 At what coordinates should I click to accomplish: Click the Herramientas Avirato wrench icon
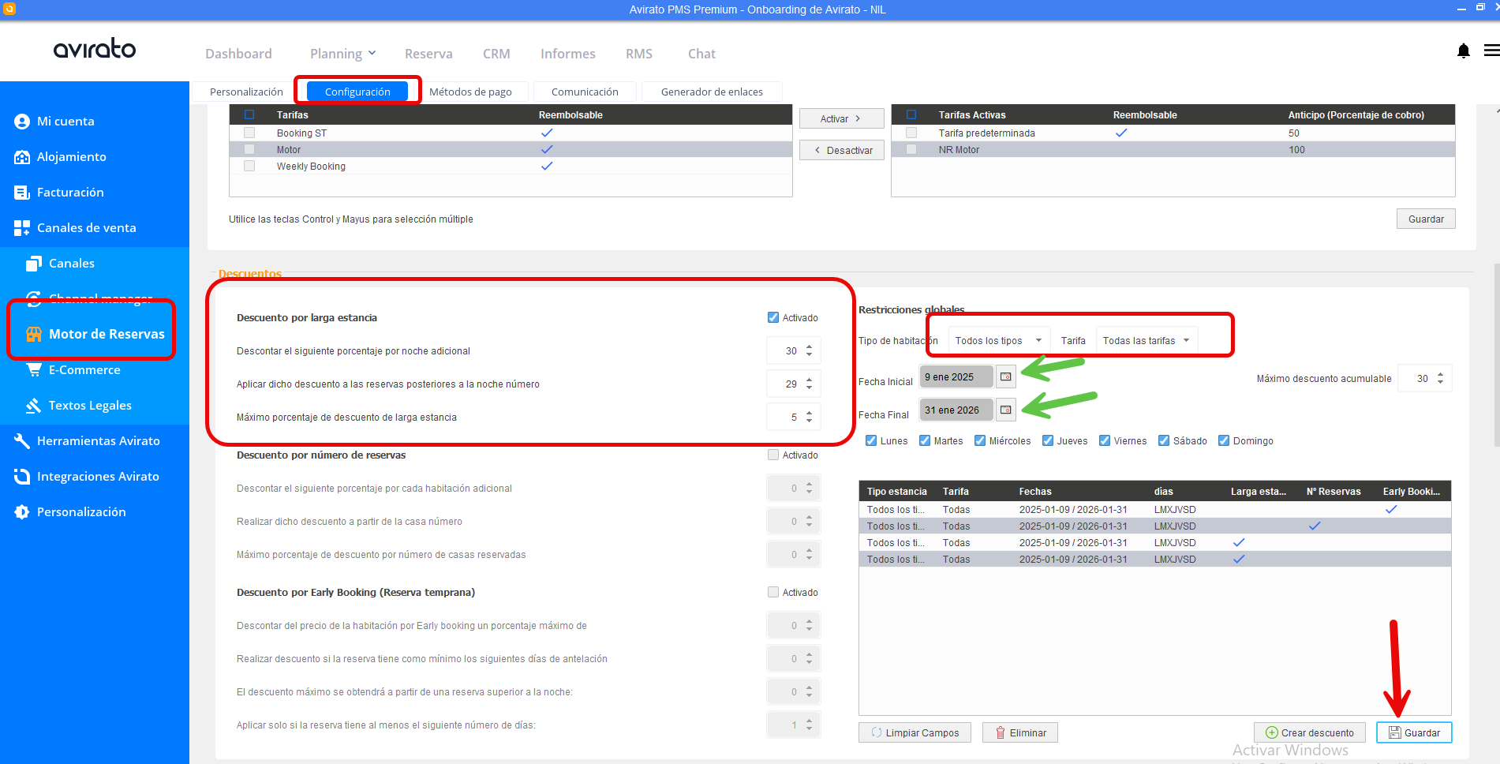coord(22,441)
